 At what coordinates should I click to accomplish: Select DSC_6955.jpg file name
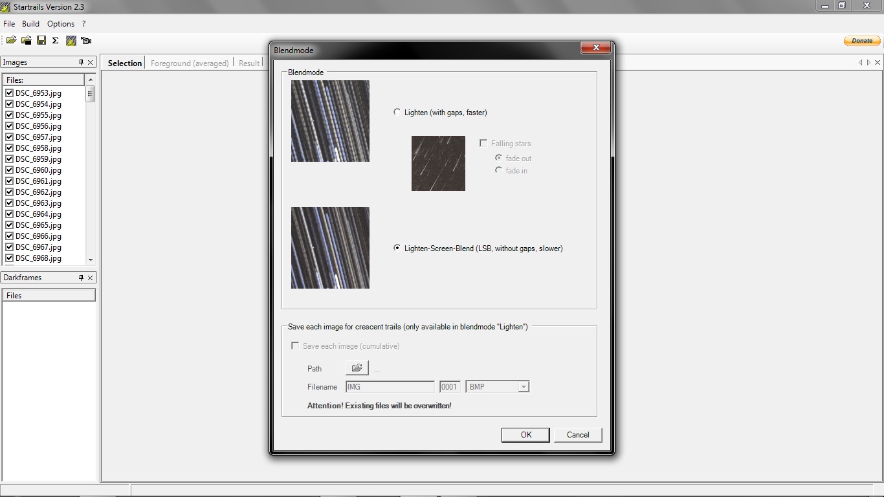(x=38, y=115)
